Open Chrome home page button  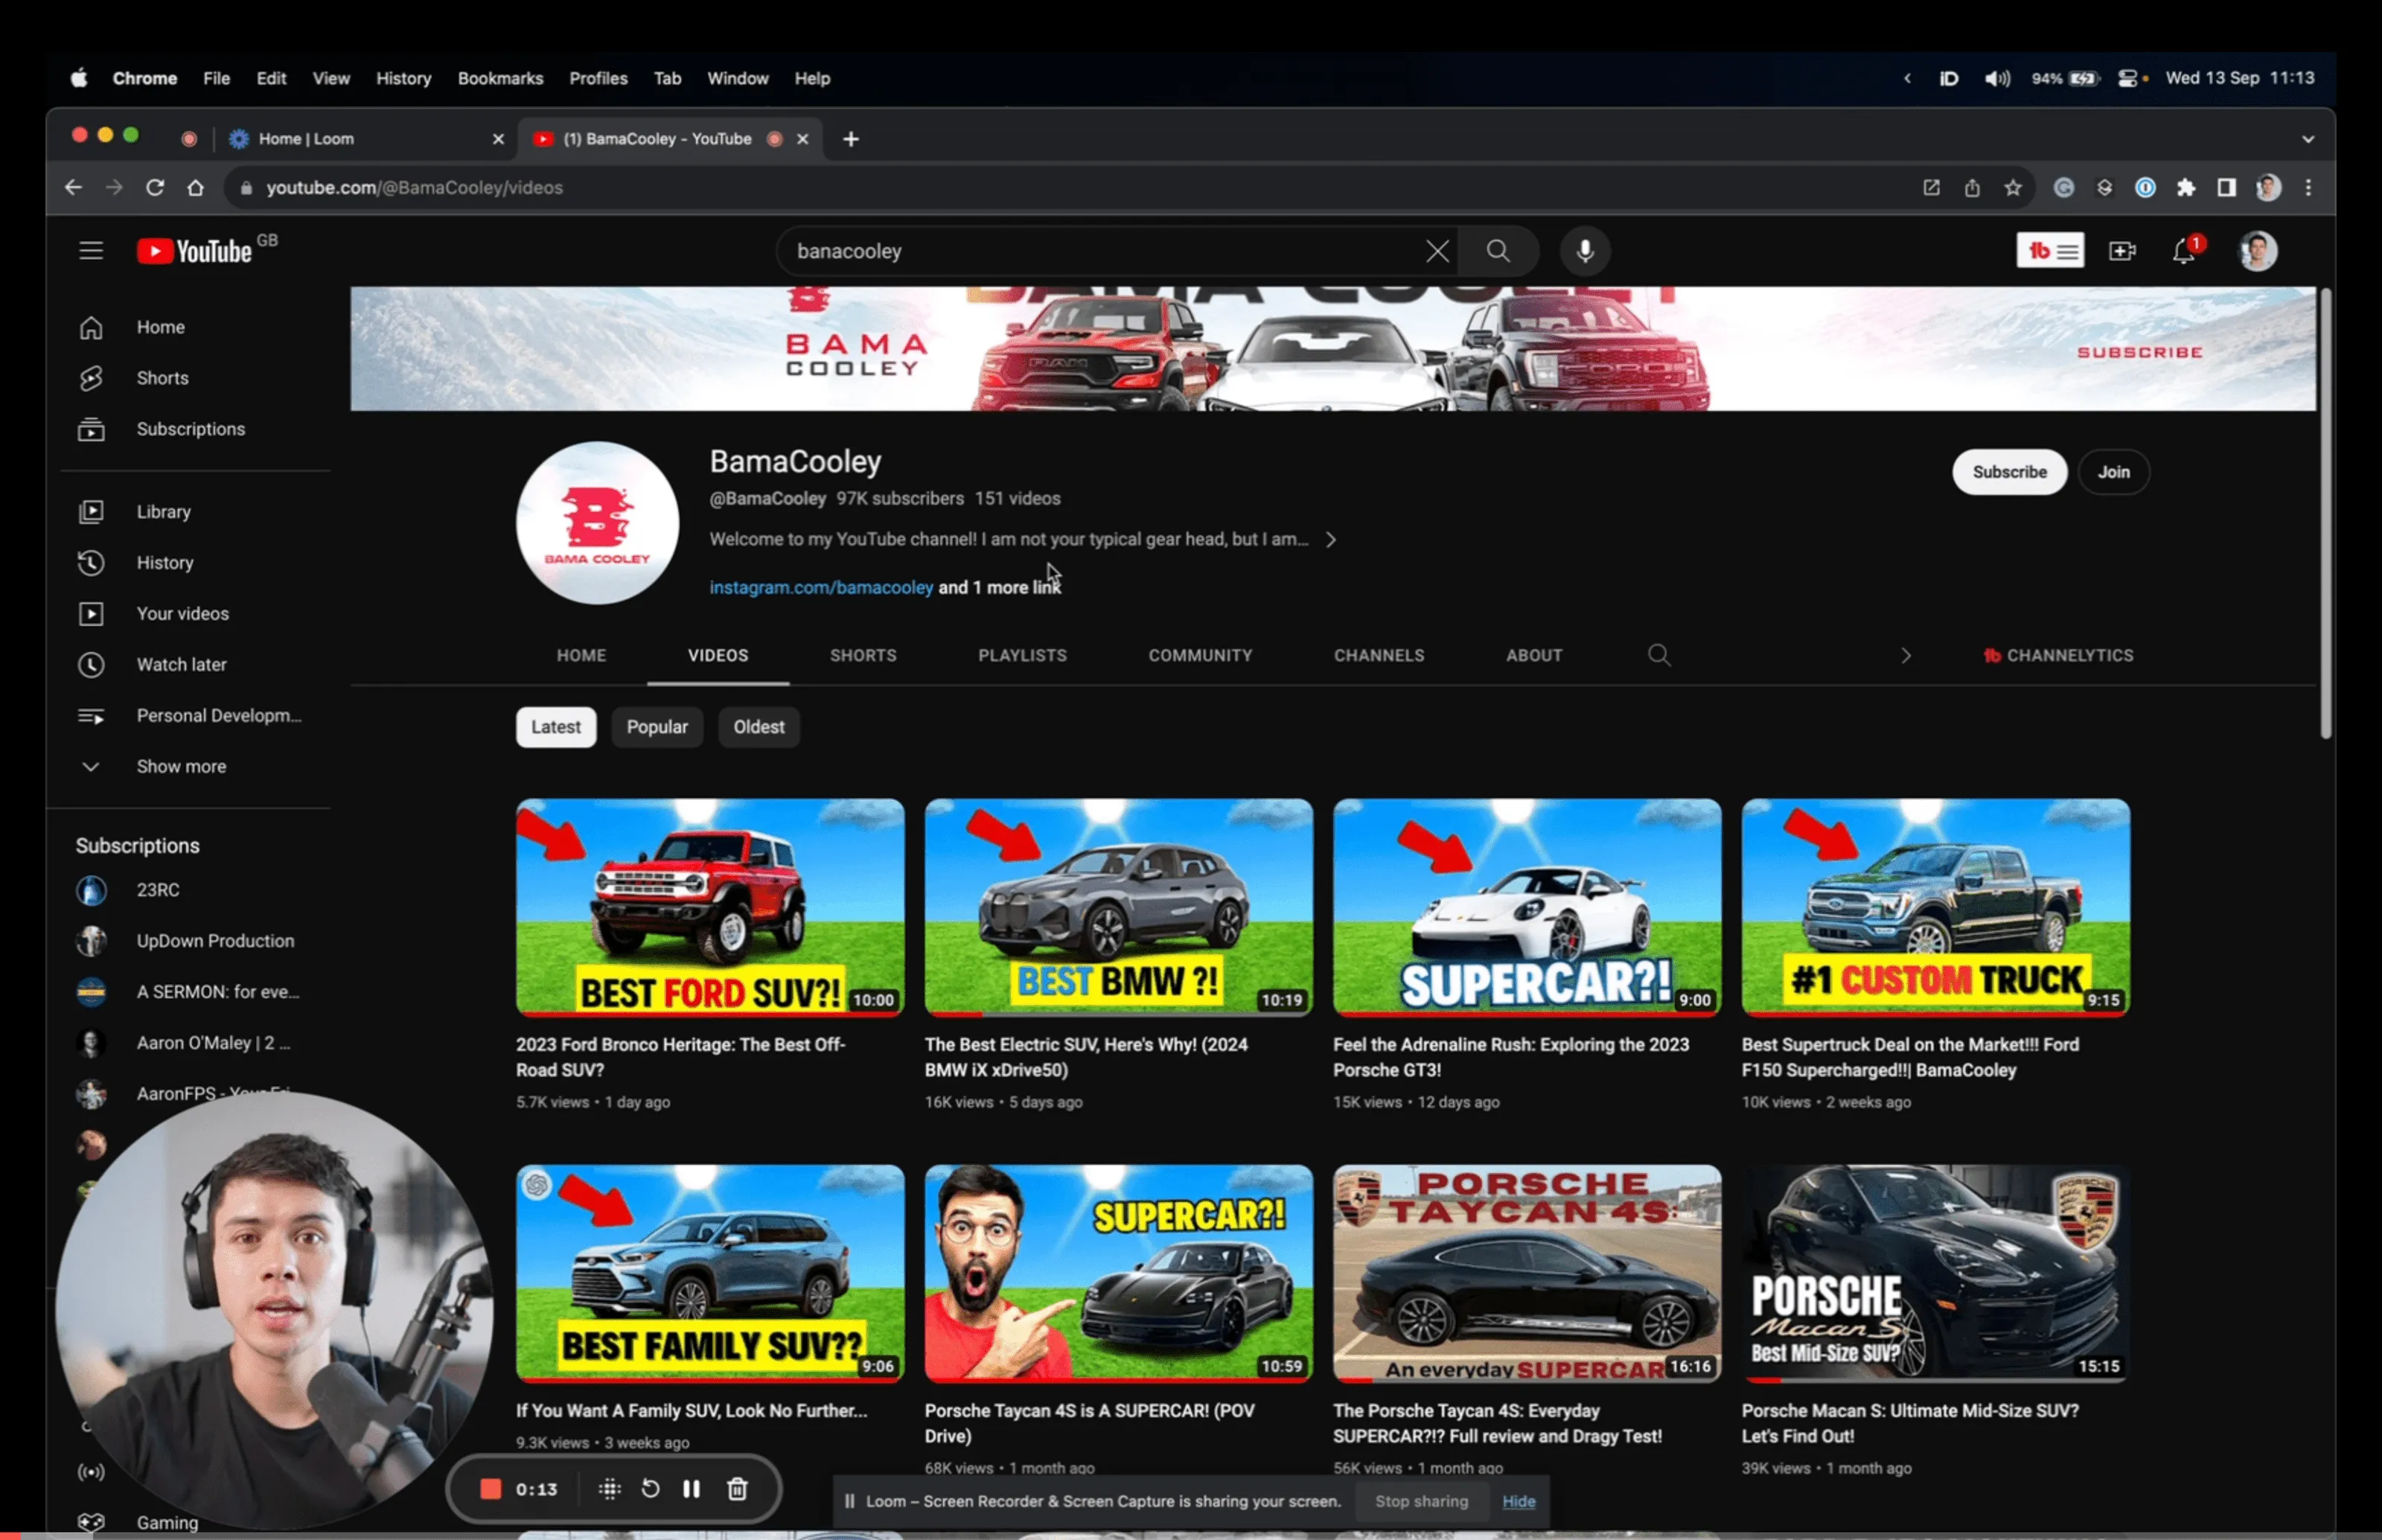click(196, 187)
